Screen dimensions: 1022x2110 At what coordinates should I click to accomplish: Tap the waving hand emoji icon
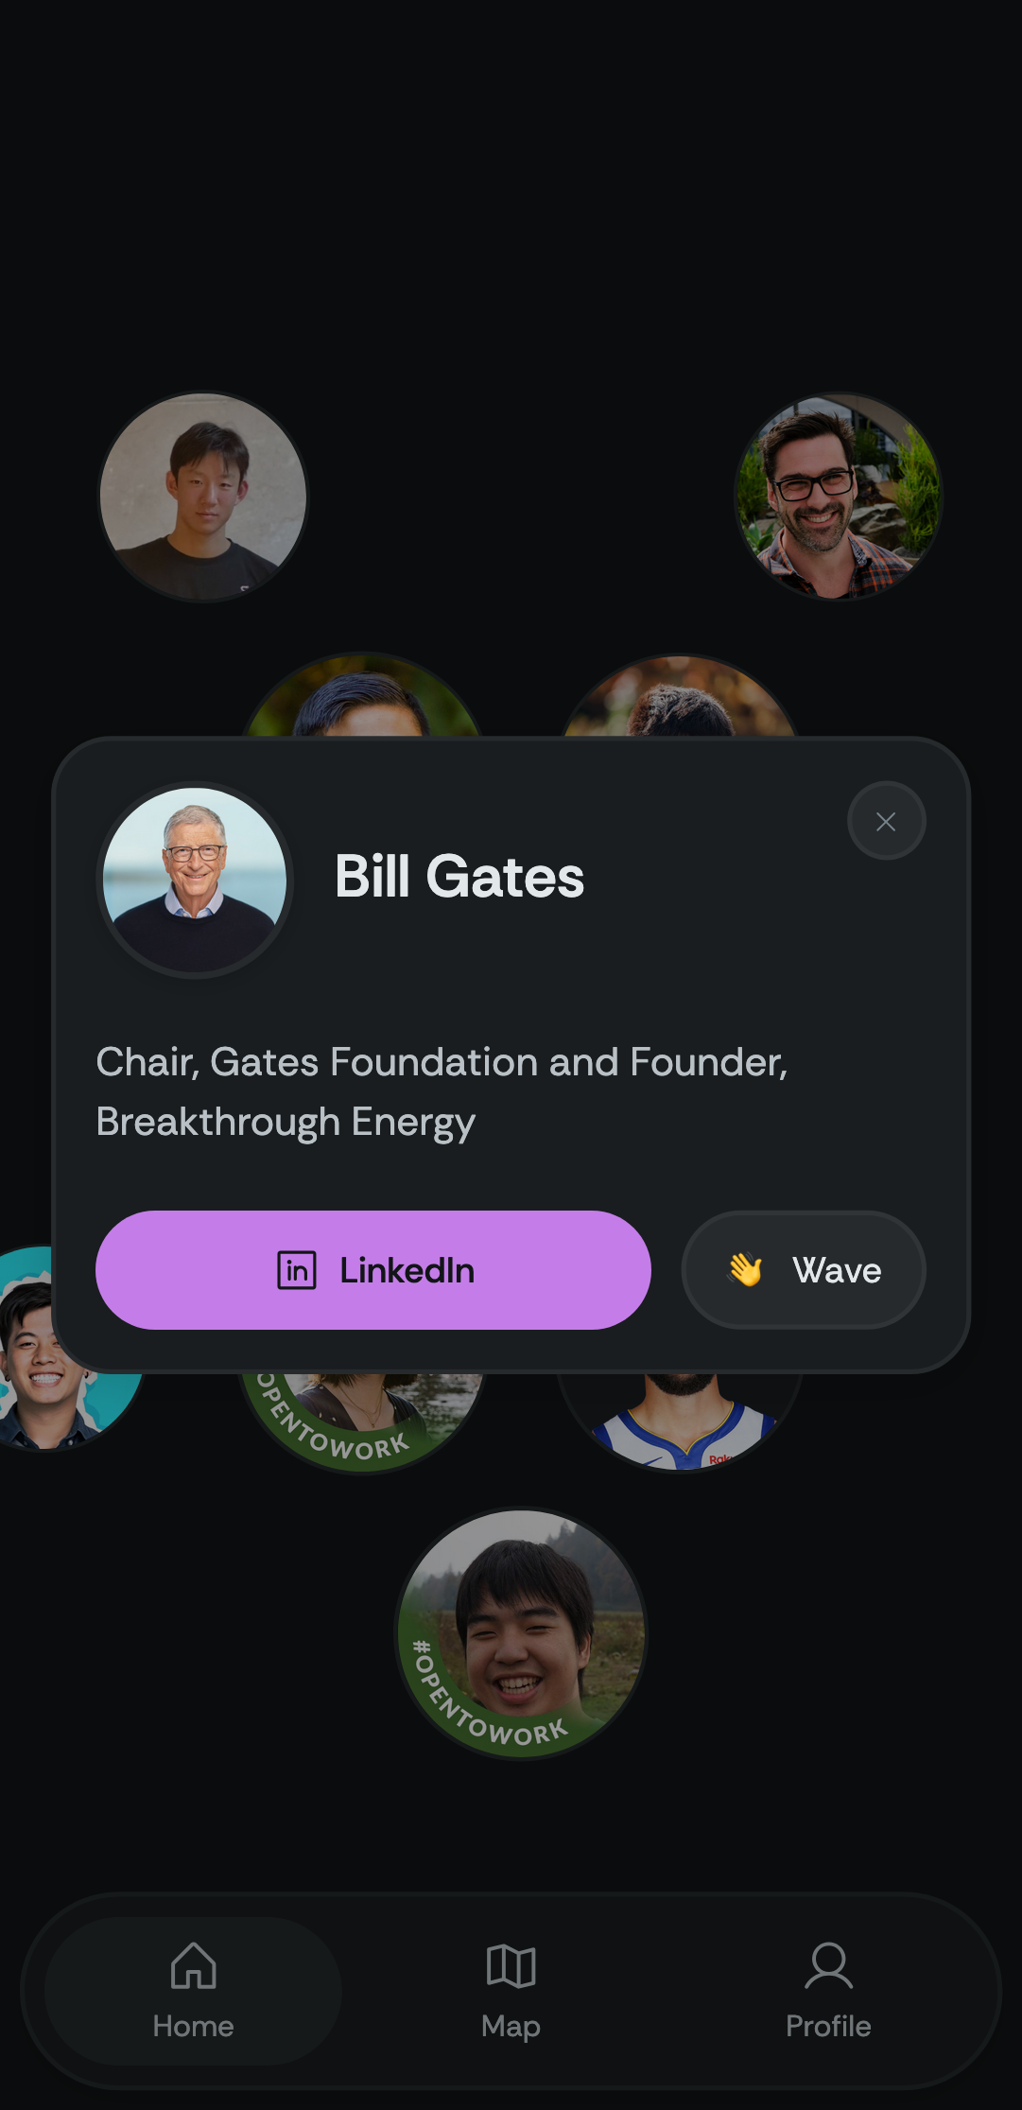coord(745,1269)
